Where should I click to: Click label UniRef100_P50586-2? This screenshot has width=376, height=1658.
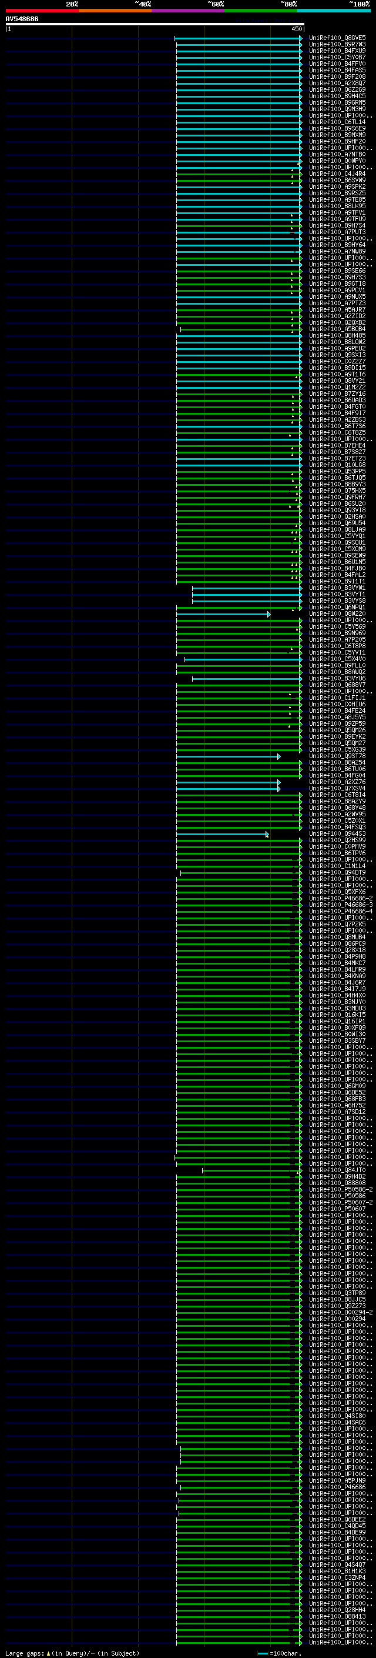(341, 1189)
